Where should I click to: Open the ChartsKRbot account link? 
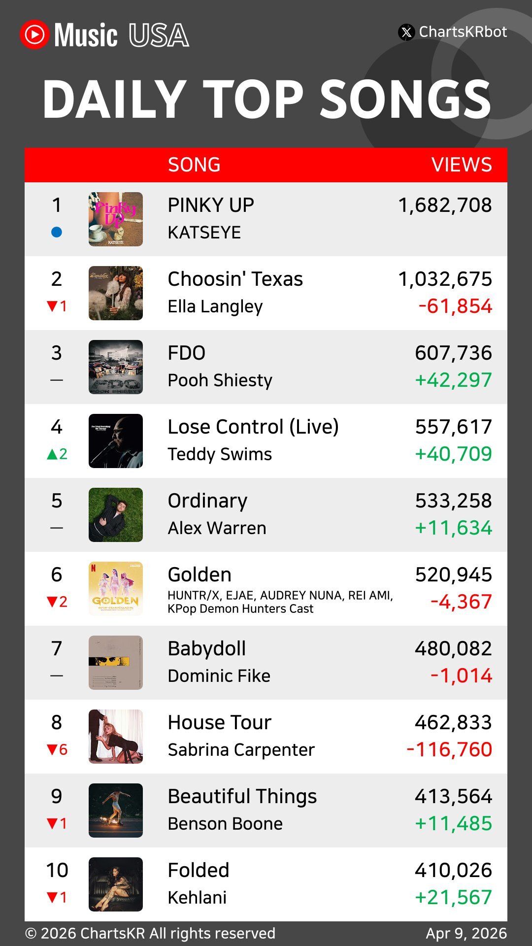463,32
